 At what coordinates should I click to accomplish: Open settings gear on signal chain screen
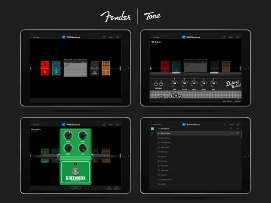point(117,37)
